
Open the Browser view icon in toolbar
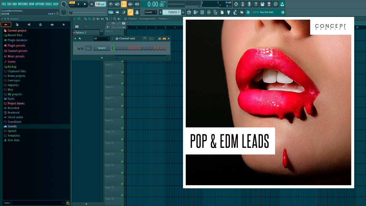coord(215,12)
